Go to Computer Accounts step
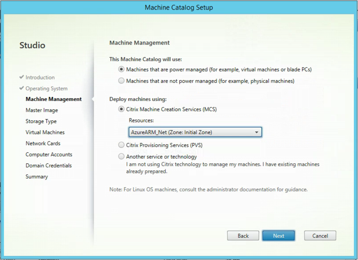The width and height of the screenshot is (358, 260). (x=49, y=155)
